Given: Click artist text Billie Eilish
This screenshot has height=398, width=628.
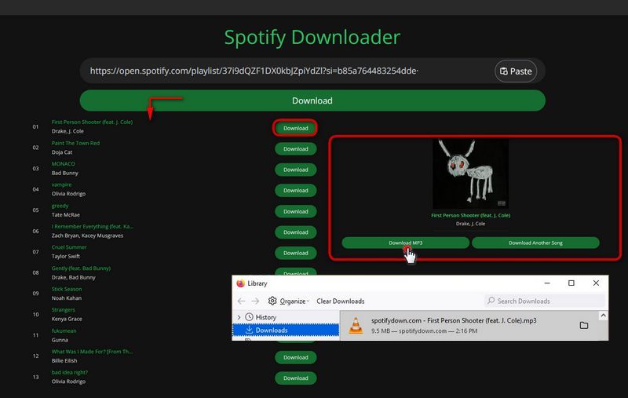Looking at the screenshot, I should tap(64, 361).
